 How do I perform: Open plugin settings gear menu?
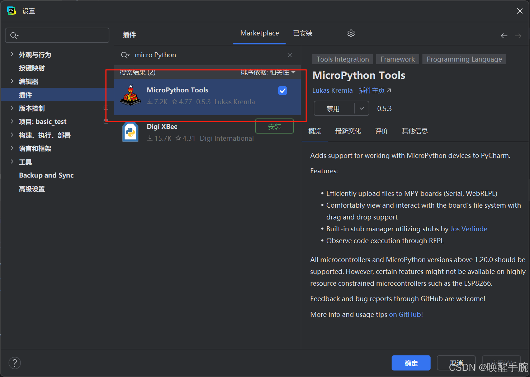[x=351, y=33]
